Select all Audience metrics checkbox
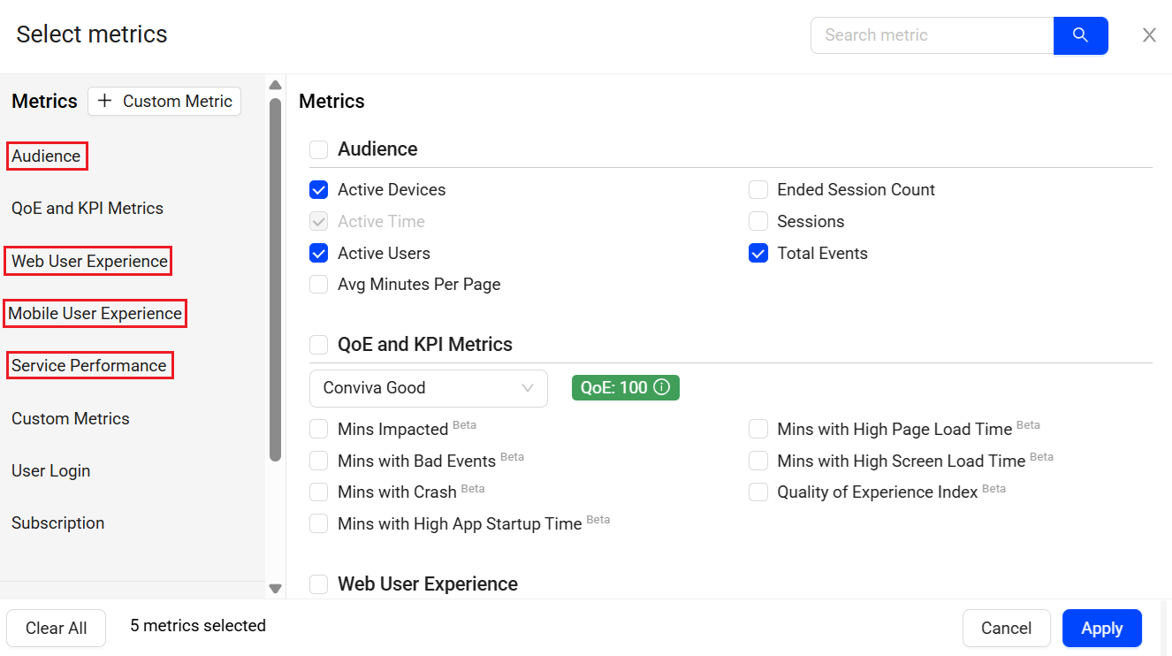Viewport: 1172px width, 656px height. (x=319, y=149)
